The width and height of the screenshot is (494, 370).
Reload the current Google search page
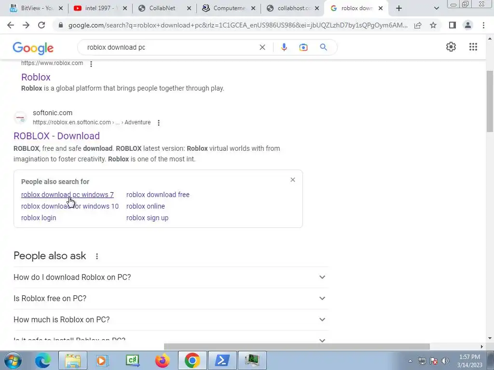(x=41, y=25)
